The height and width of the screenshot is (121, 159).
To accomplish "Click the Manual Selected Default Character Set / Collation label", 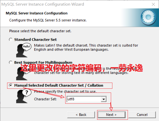I will click(x=59, y=85).
